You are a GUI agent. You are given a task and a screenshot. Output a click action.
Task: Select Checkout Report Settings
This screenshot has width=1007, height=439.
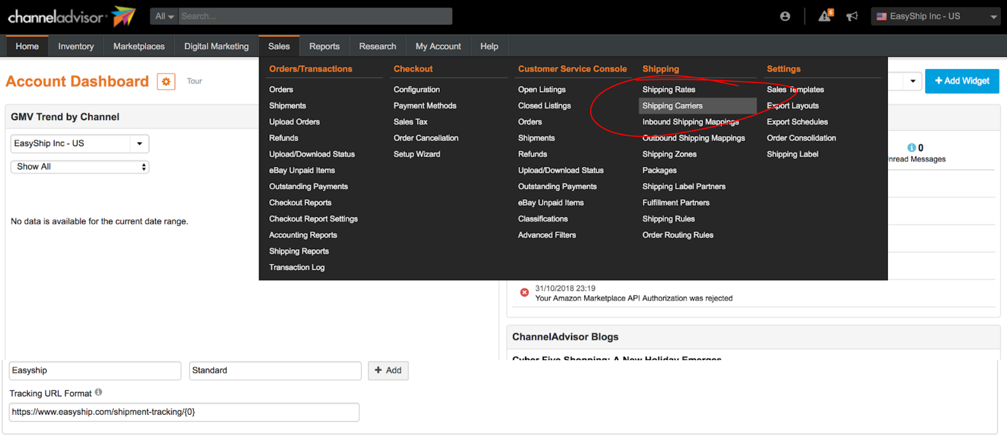(313, 219)
